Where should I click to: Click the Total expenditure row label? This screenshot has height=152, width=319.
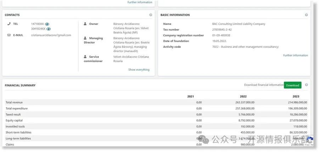click(x=16, y=108)
